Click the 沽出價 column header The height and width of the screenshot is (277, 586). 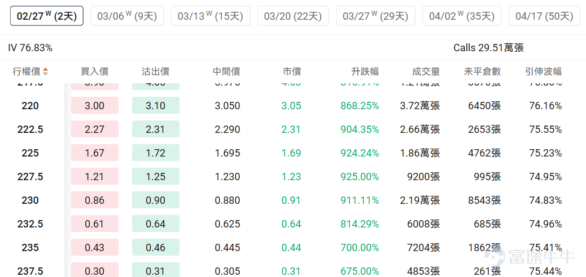point(155,71)
